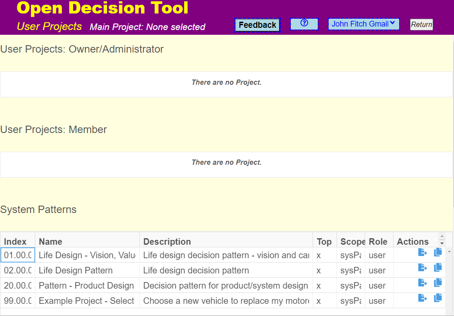Copy the Pattern - Product Design row
The width and height of the screenshot is (454, 316).
coord(438,283)
